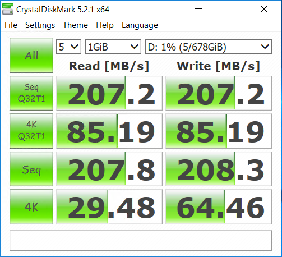282x257 pixels.
Task: Expand the D: drive selection dropdown
Action: point(209,47)
